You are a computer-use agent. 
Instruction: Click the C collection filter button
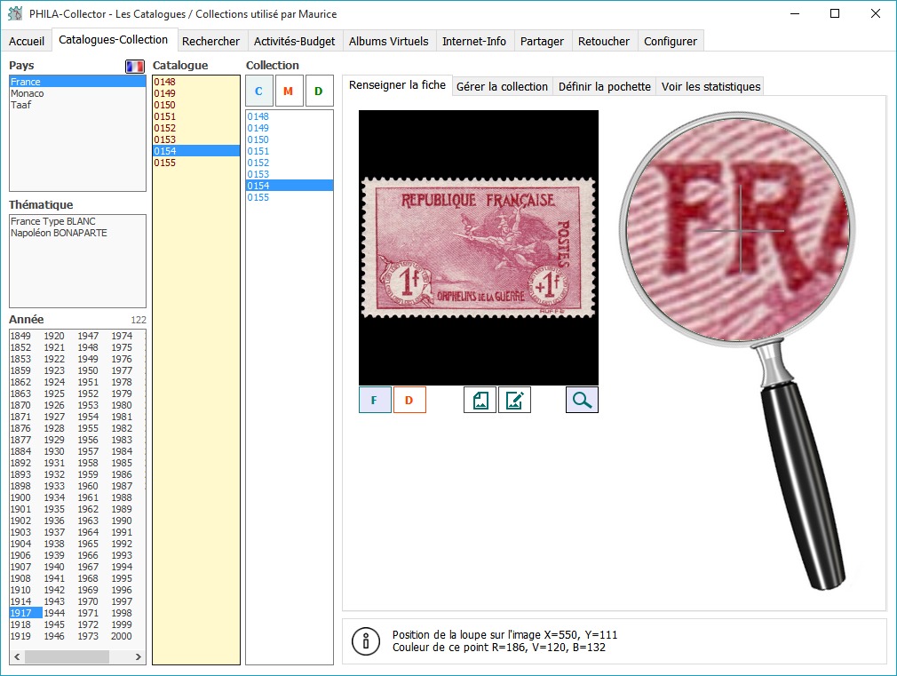[259, 91]
